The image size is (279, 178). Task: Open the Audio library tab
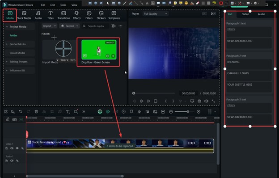click(38, 15)
